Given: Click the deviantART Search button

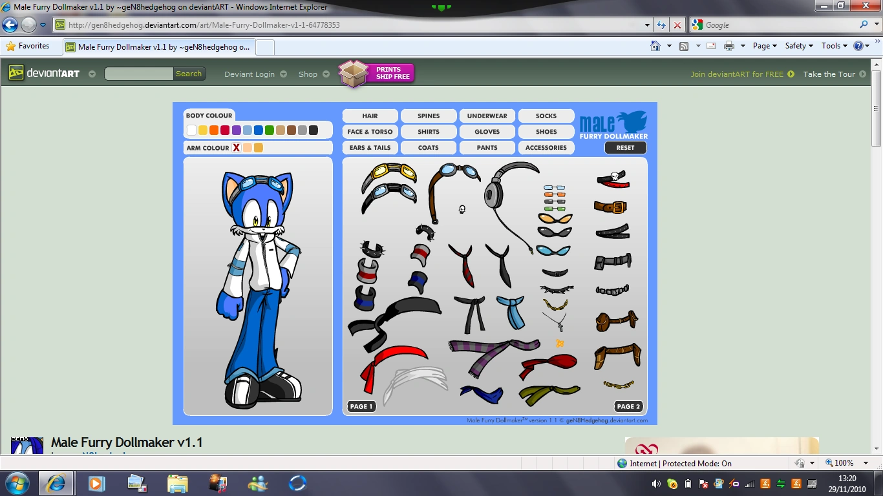Looking at the screenshot, I should tap(189, 74).
